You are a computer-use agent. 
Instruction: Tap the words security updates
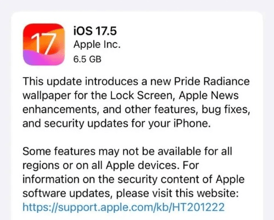point(86,123)
